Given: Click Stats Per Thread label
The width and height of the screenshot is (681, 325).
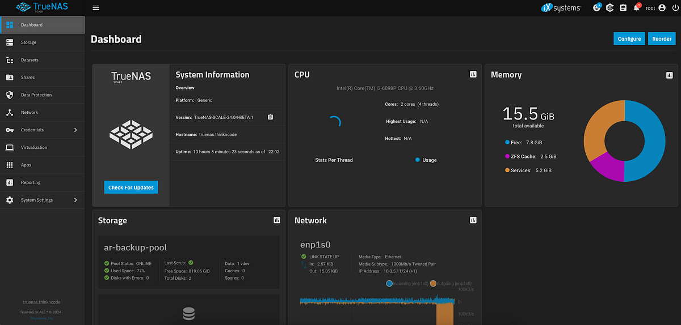Looking at the screenshot, I should point(334,160).
